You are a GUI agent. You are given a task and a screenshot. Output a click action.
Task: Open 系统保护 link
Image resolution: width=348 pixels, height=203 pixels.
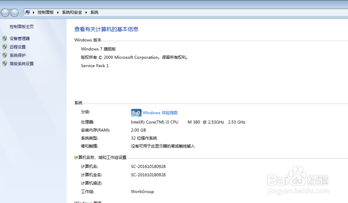17,55
